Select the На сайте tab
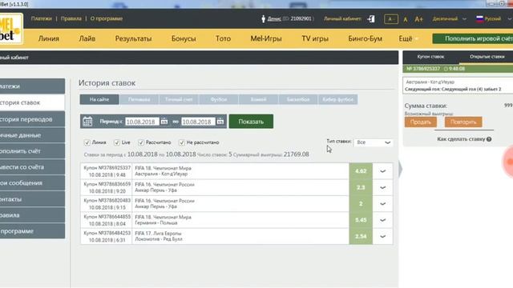Screen dimensions: 513x288 coord(99,99)
